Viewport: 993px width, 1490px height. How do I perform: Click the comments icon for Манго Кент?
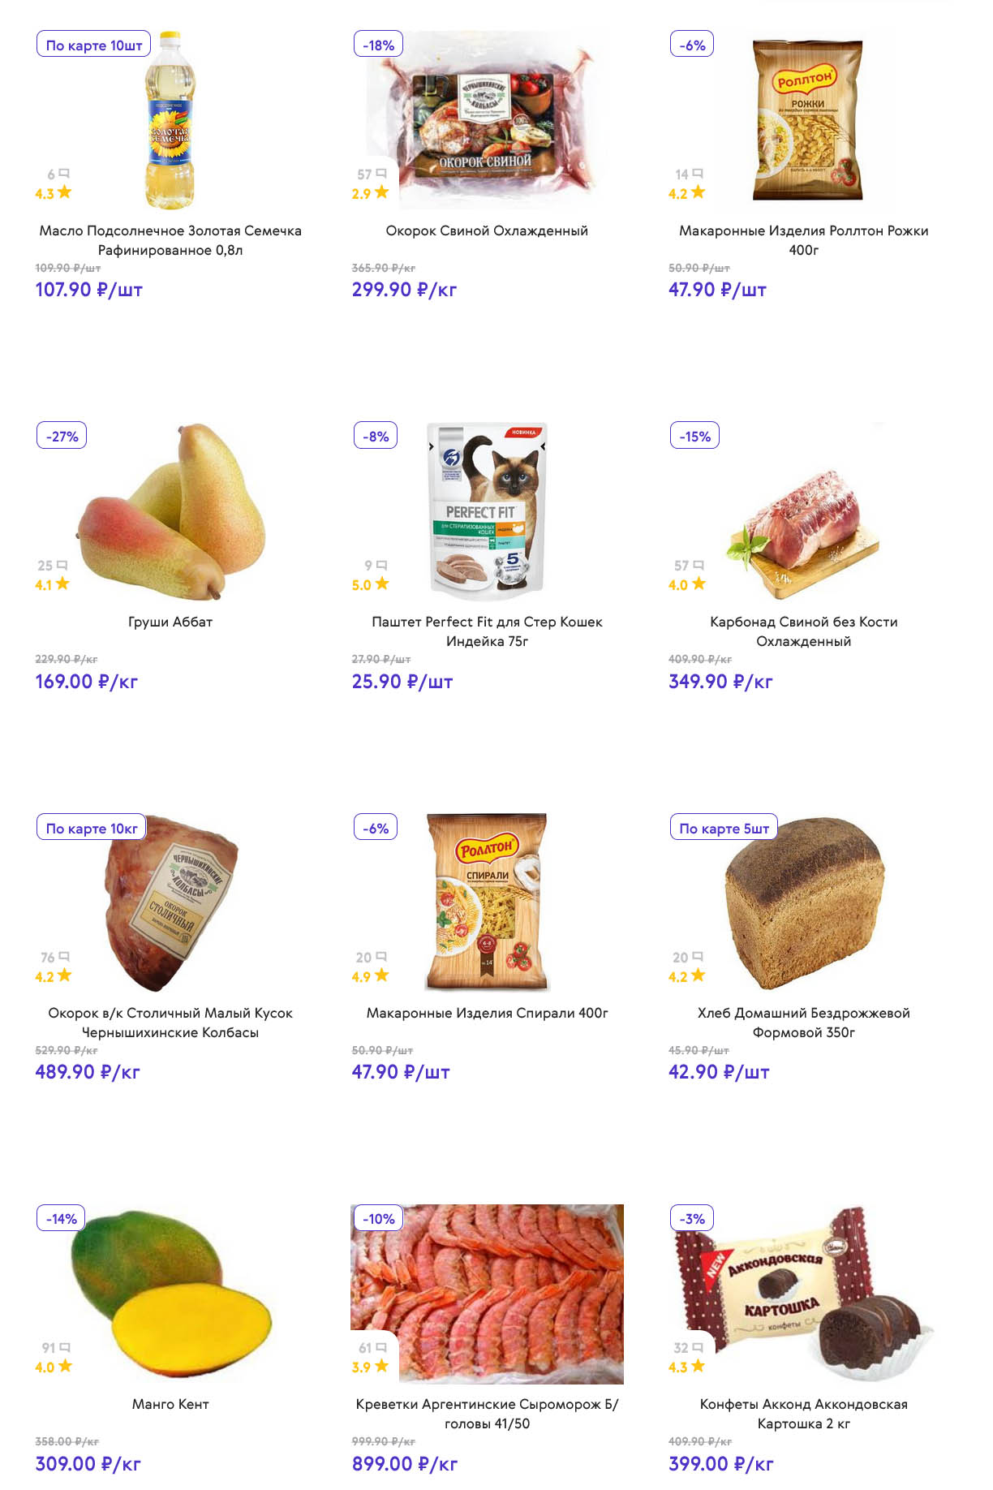(65, 1347)
